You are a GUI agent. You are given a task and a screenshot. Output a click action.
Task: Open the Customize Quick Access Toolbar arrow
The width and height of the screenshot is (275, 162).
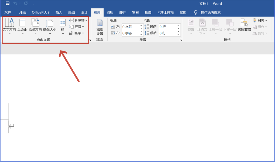[x=34, y=3]
